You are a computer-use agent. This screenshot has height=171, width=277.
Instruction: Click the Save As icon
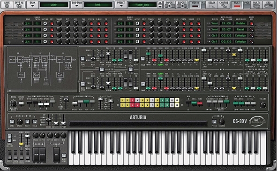pyautogui.click(x=19, y=5)
